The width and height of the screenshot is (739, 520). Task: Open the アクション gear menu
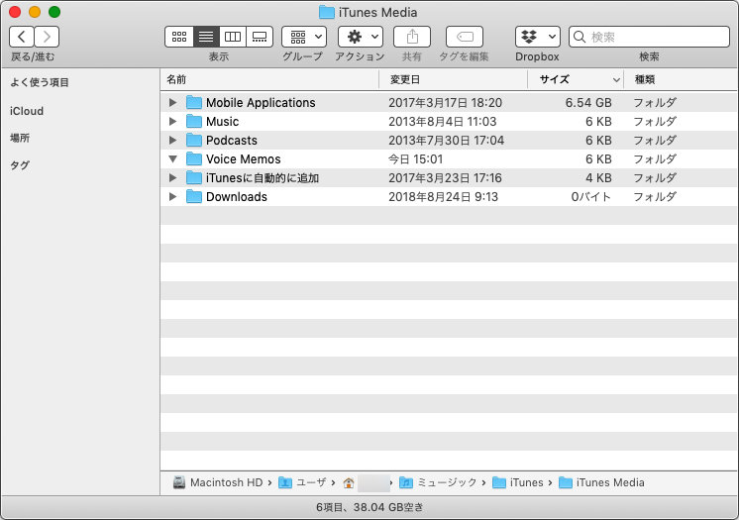(361, 37)
